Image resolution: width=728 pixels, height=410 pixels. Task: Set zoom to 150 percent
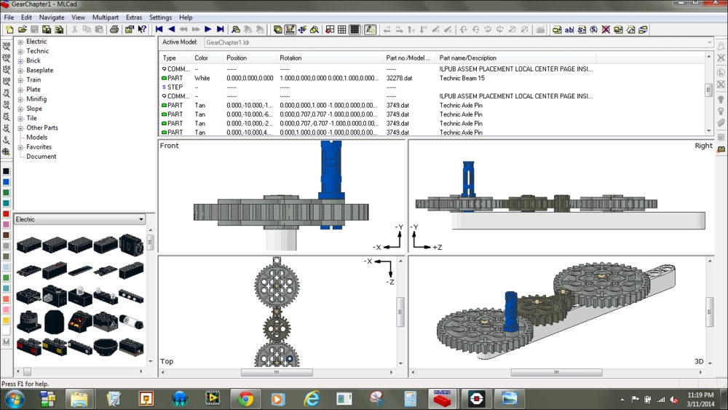(x=6, y=70)
